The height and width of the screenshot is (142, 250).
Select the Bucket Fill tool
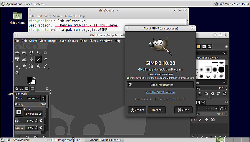(x=31, y=59)
